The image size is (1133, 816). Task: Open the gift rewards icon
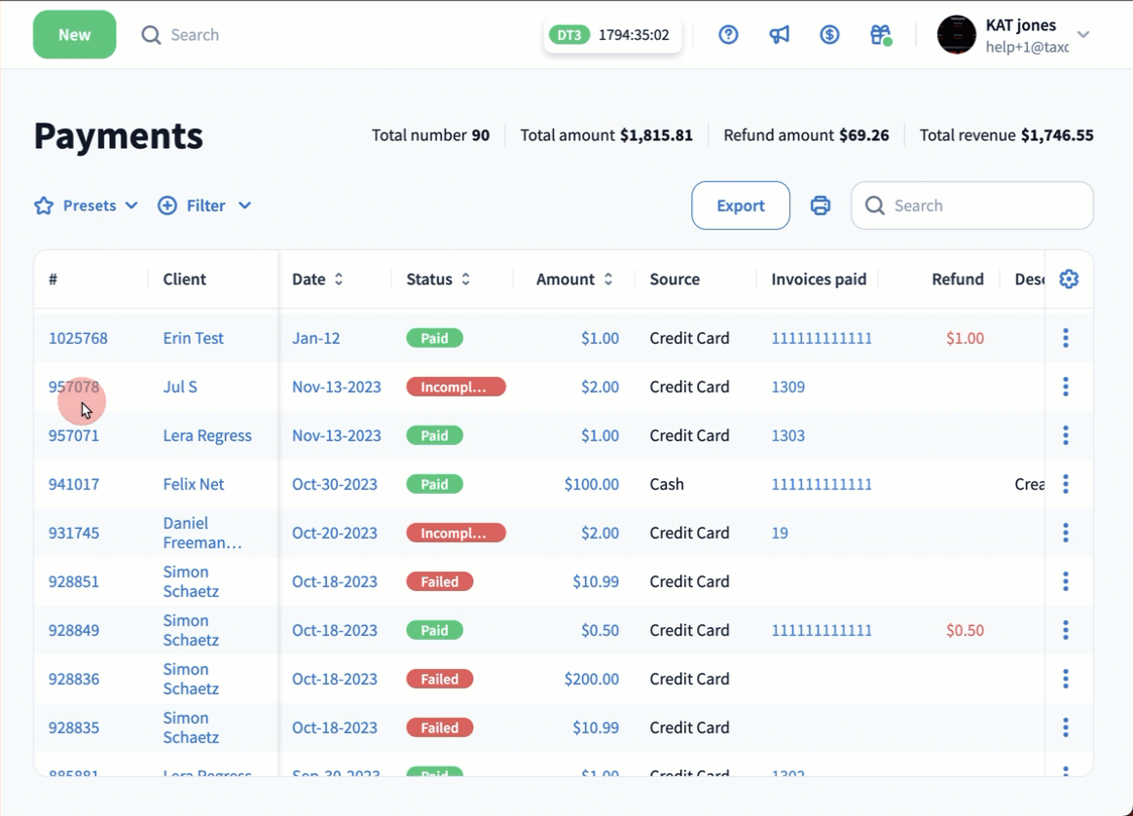[880, 35]
